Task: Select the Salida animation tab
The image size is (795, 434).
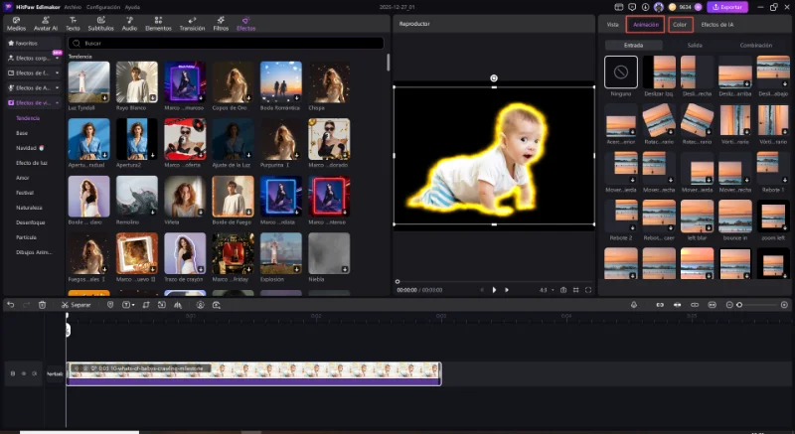Action: point(695,45)
